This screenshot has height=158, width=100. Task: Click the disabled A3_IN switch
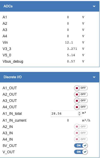coord(81,133)
